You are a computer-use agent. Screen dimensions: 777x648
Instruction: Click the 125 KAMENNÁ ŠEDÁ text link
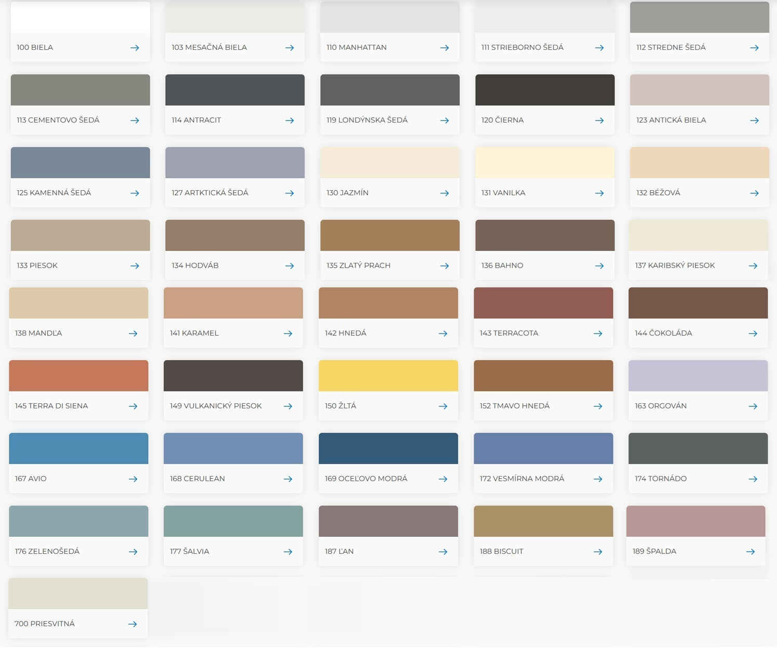click(54, 193)
